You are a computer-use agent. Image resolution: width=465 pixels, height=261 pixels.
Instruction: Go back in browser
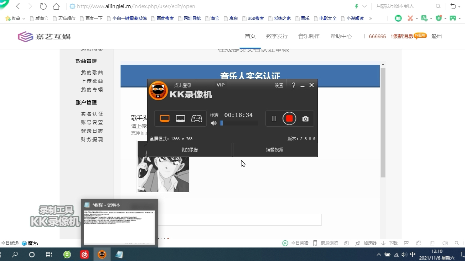click(x=18, y=6)
